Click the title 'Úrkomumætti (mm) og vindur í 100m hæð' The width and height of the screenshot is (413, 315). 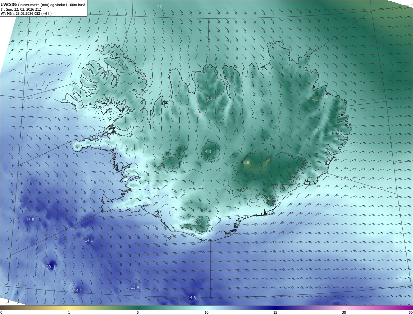pos(52,5)
